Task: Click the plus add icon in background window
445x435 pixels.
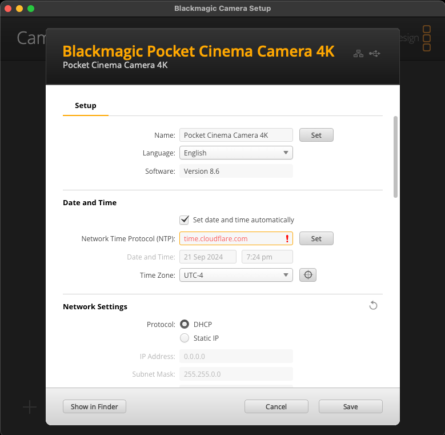Action: pos(30,407)
